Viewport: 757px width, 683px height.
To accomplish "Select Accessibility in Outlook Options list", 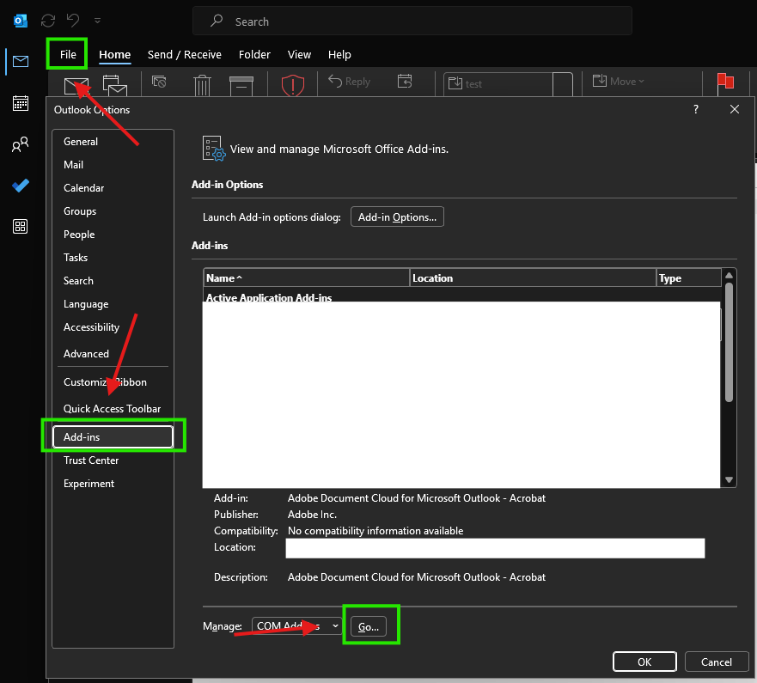I will (x=113, y=327).
